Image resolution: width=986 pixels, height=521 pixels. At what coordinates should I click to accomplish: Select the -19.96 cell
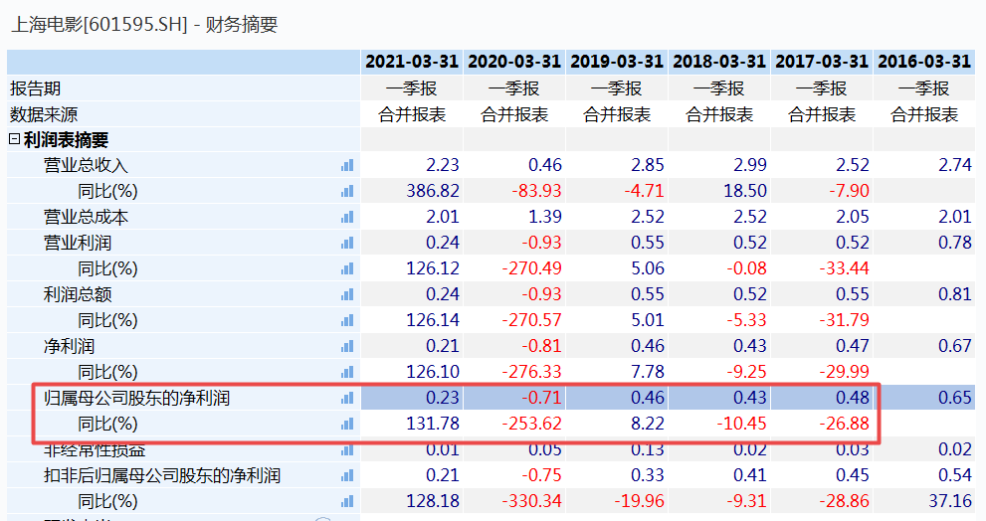[x=617, y=501]
